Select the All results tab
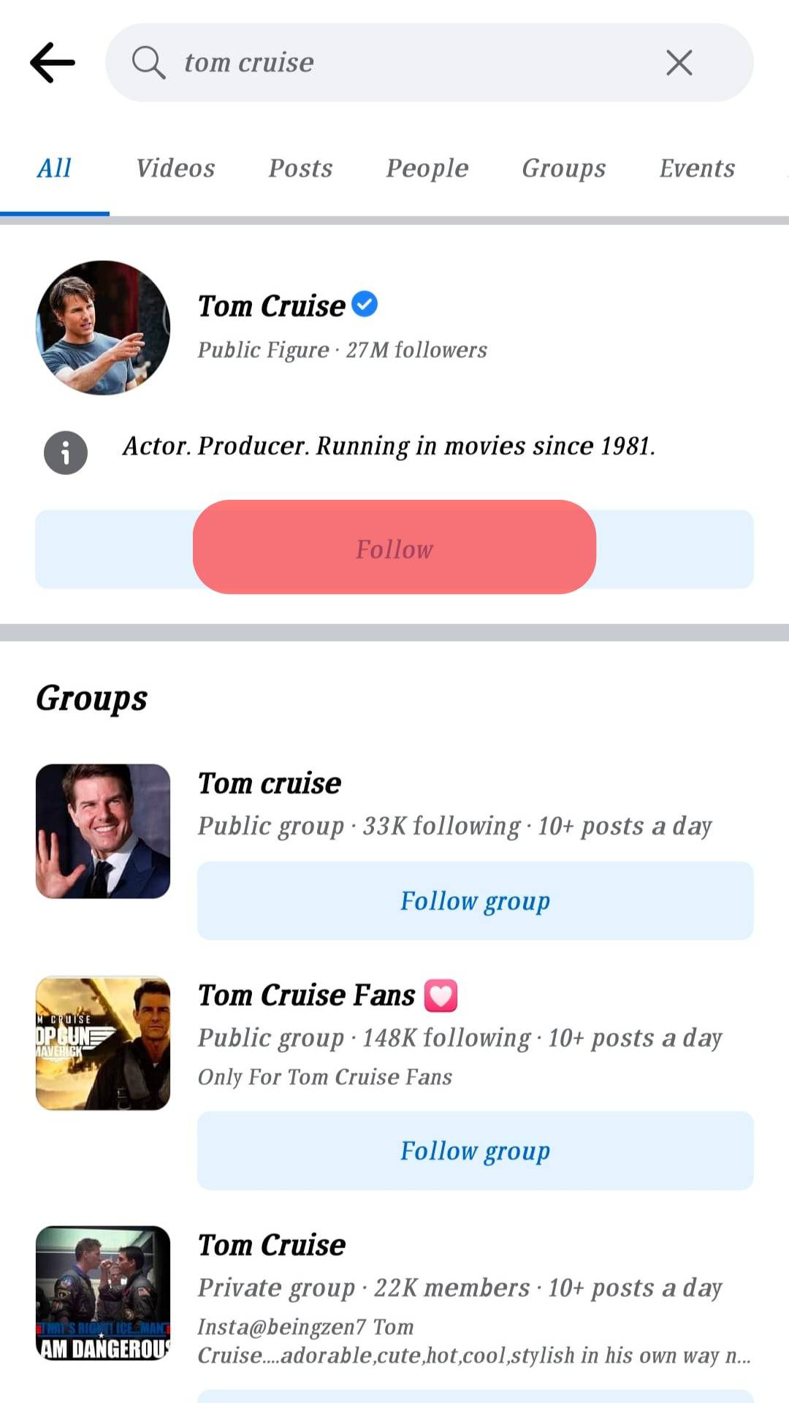The image size is (789, 1403). pyautogui.click(x=54, y=169)
